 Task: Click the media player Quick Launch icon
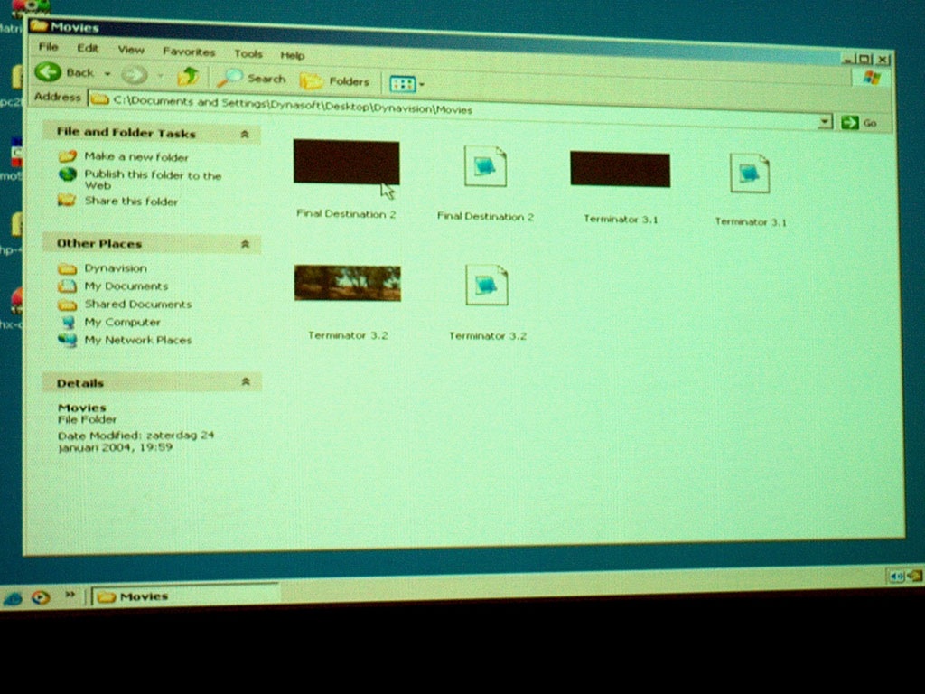tap(41, 598)
